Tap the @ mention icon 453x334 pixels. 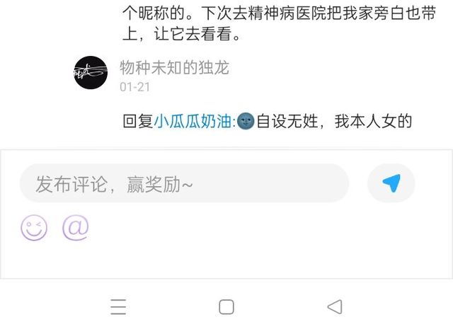pyautogui.click(x=76, y=227)
